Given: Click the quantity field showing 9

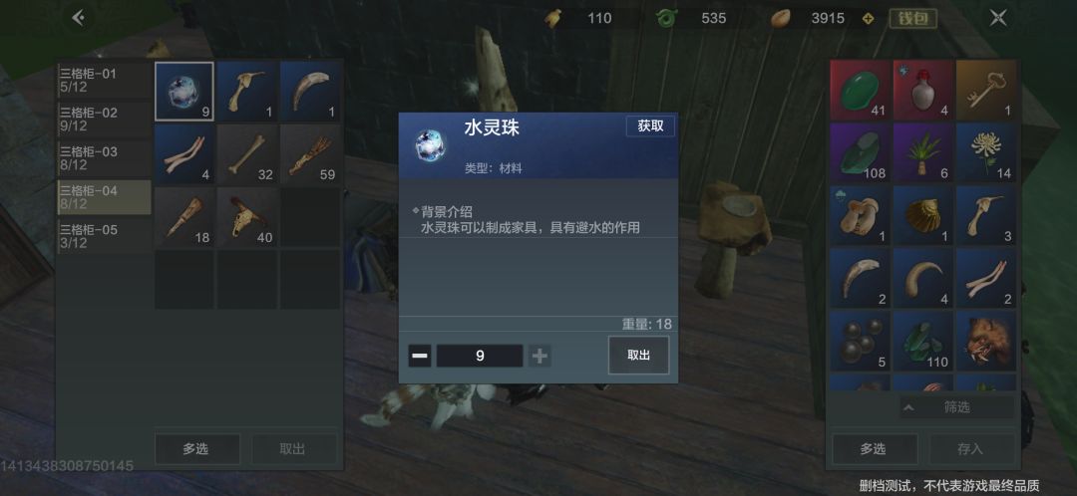Looking at the screenshot, I should [480, 356].
